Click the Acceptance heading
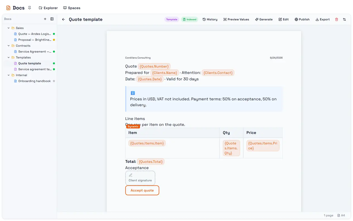 point(137,168)
